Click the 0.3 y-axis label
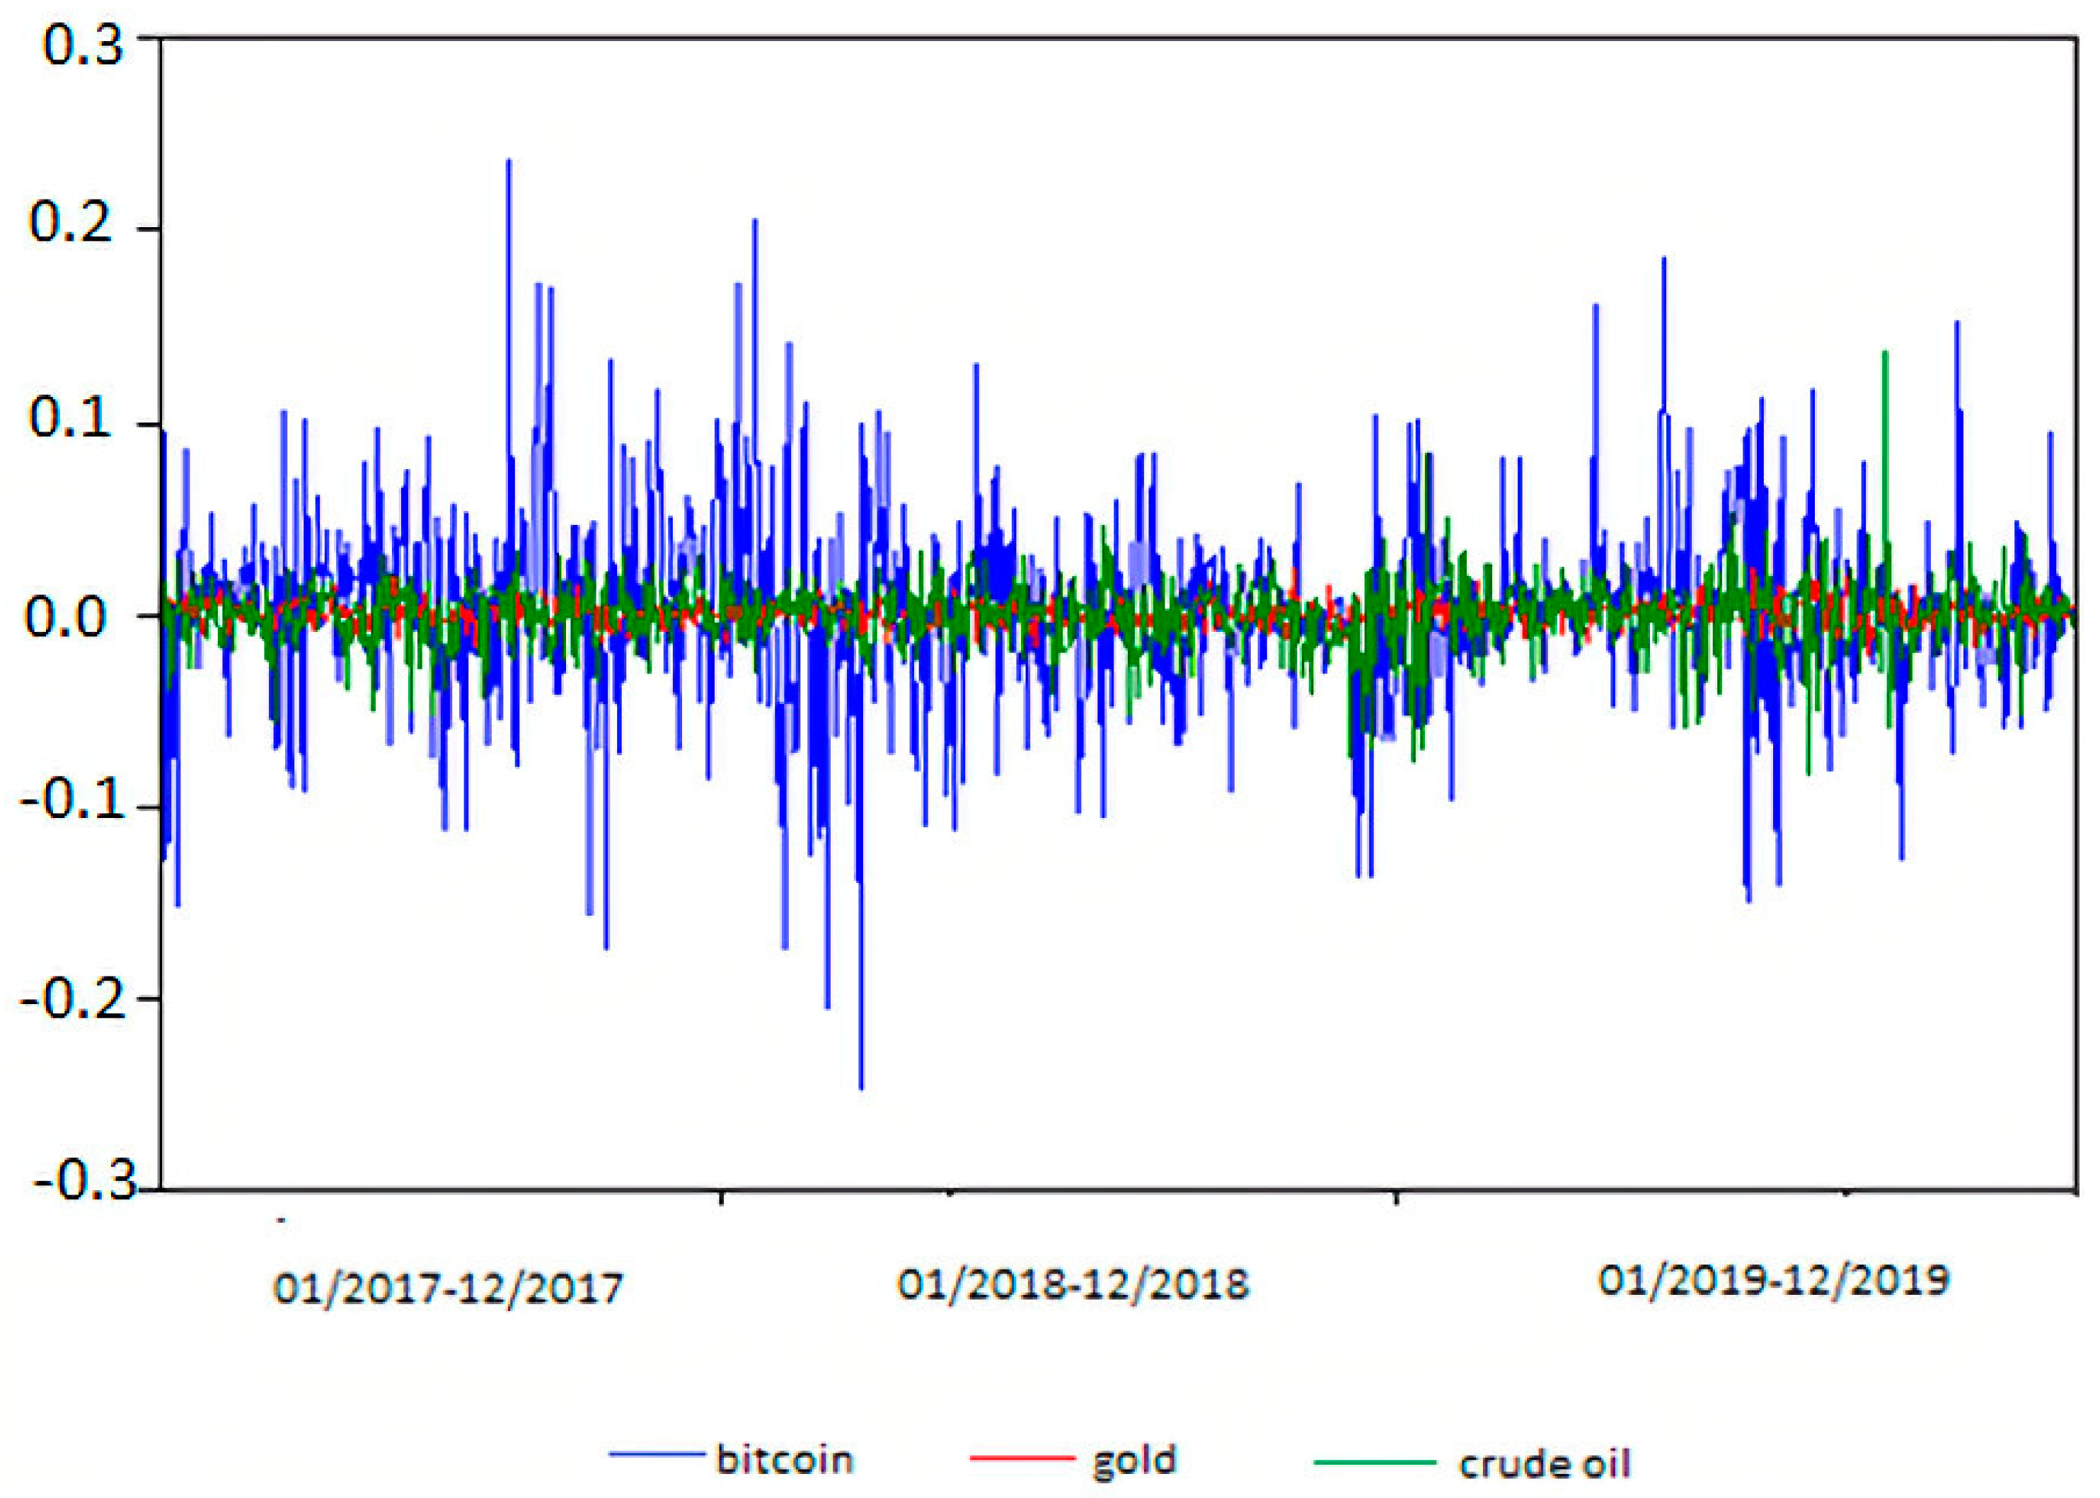 83,46
